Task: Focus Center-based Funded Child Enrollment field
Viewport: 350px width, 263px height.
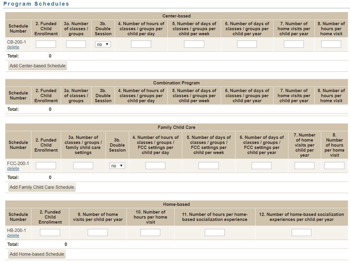Action: [x=46, y=44]
